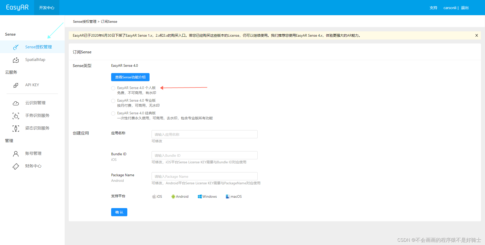This screenshot has height=245, width=485.
Task: Click the 财务中心 finance icon
Action: 16,166
